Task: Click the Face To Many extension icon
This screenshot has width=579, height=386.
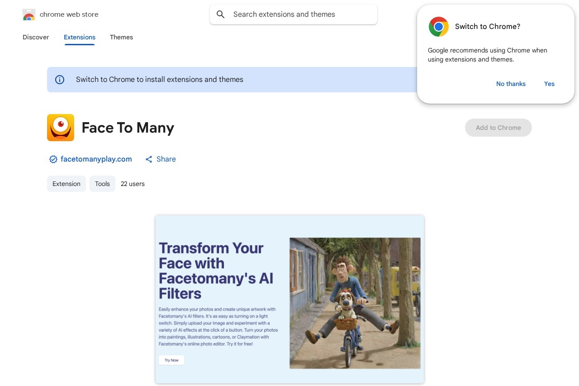Action: 61,128
